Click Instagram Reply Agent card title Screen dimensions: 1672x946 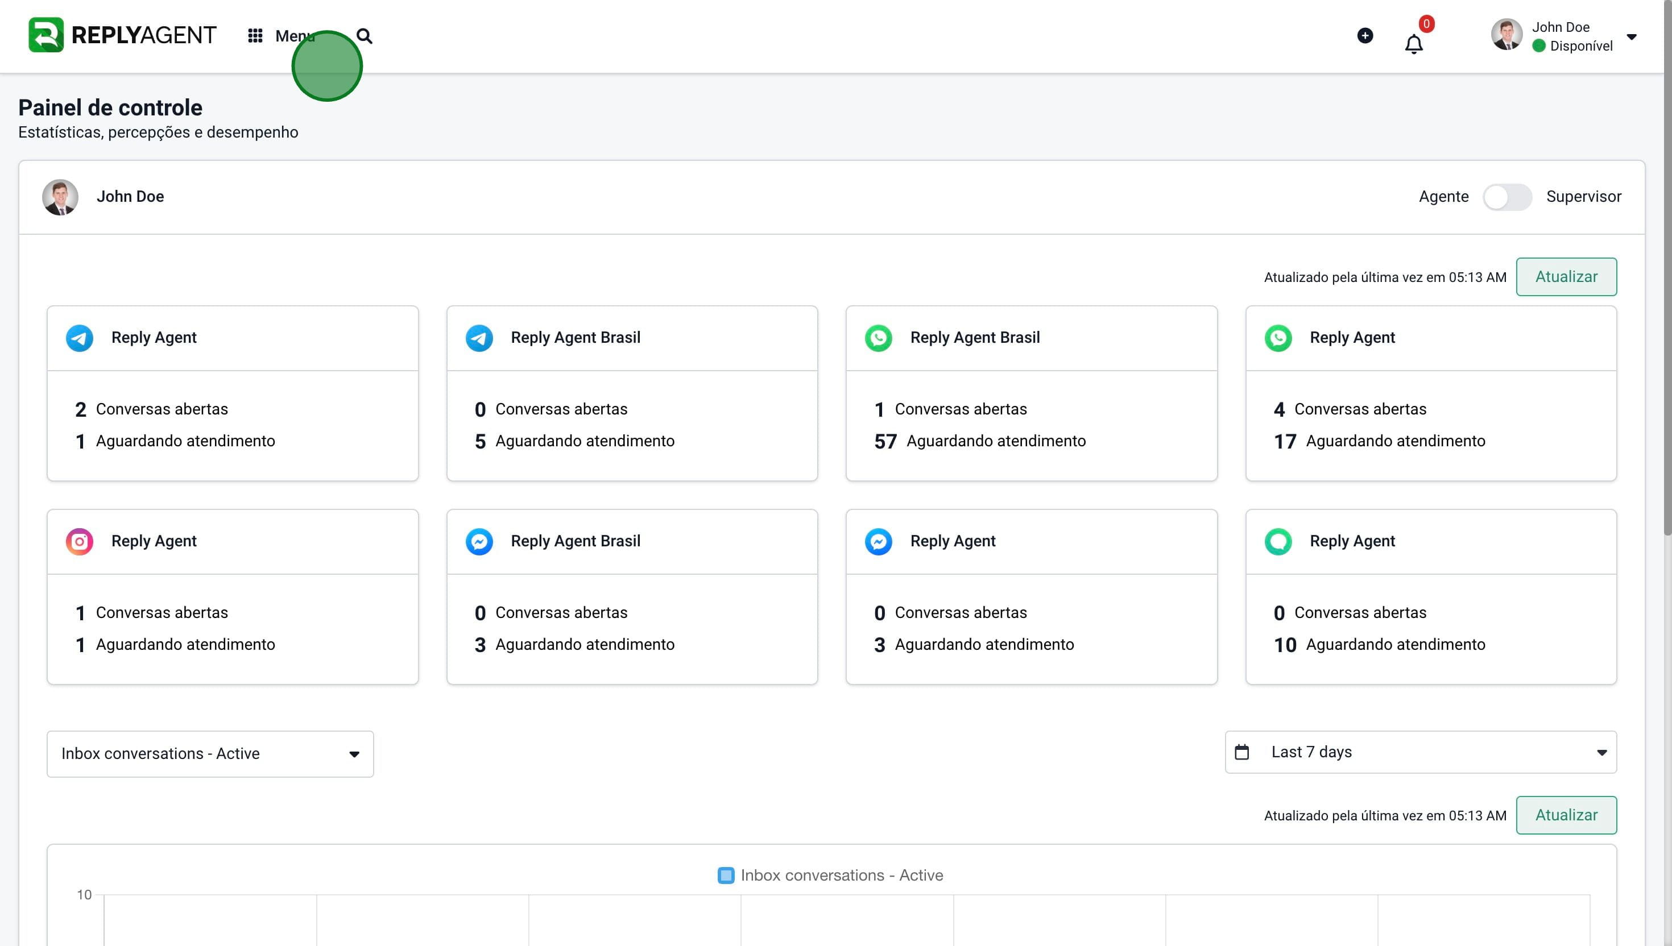click(x=154, y=541)
